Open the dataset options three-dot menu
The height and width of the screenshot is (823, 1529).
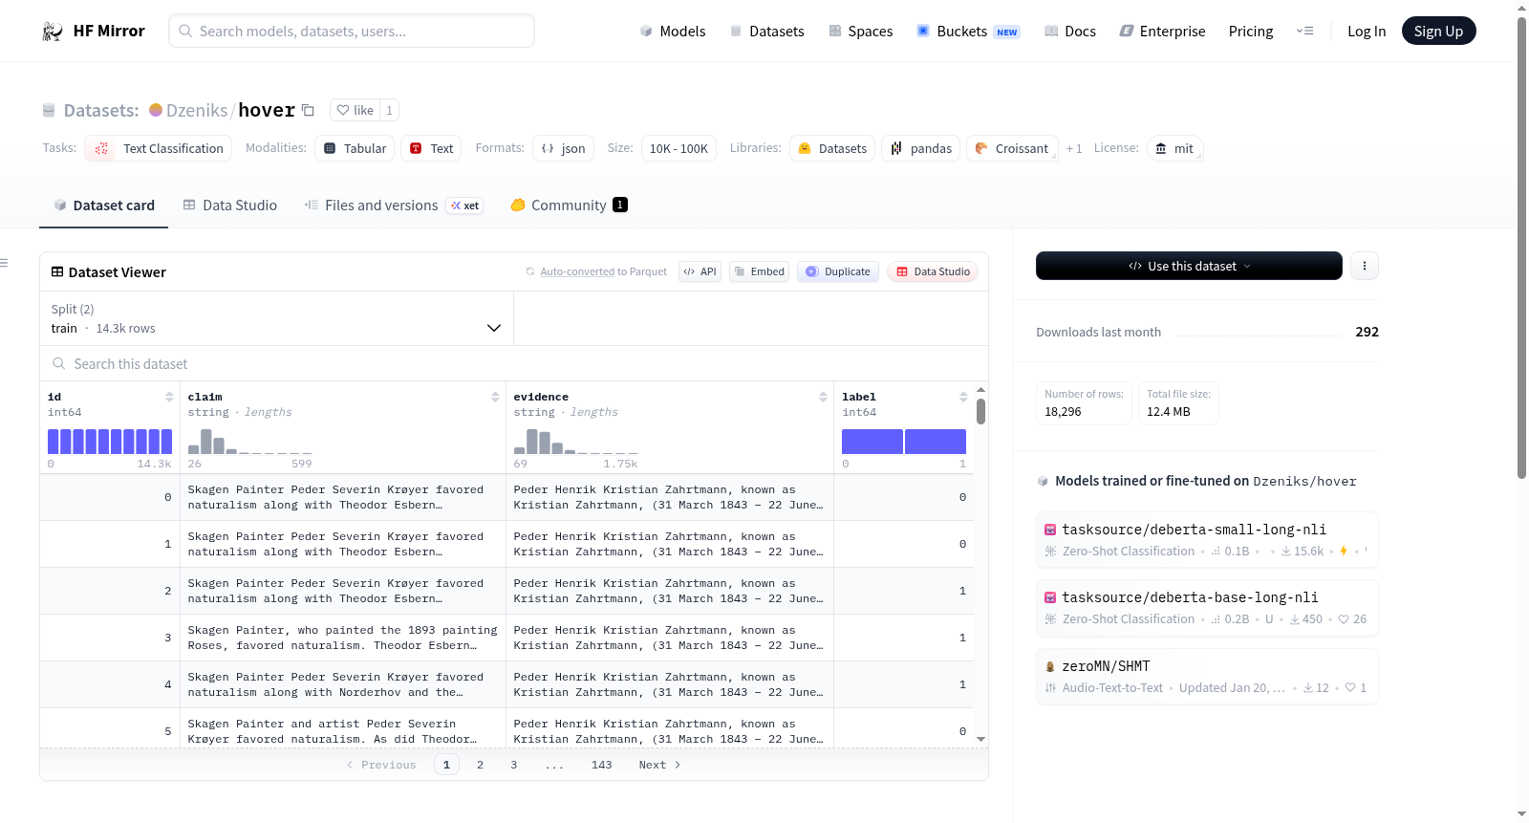click(x=1365, y=266)
